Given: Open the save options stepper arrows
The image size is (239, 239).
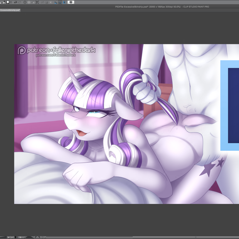Looking at the screenshot, I should coord(11,2).
